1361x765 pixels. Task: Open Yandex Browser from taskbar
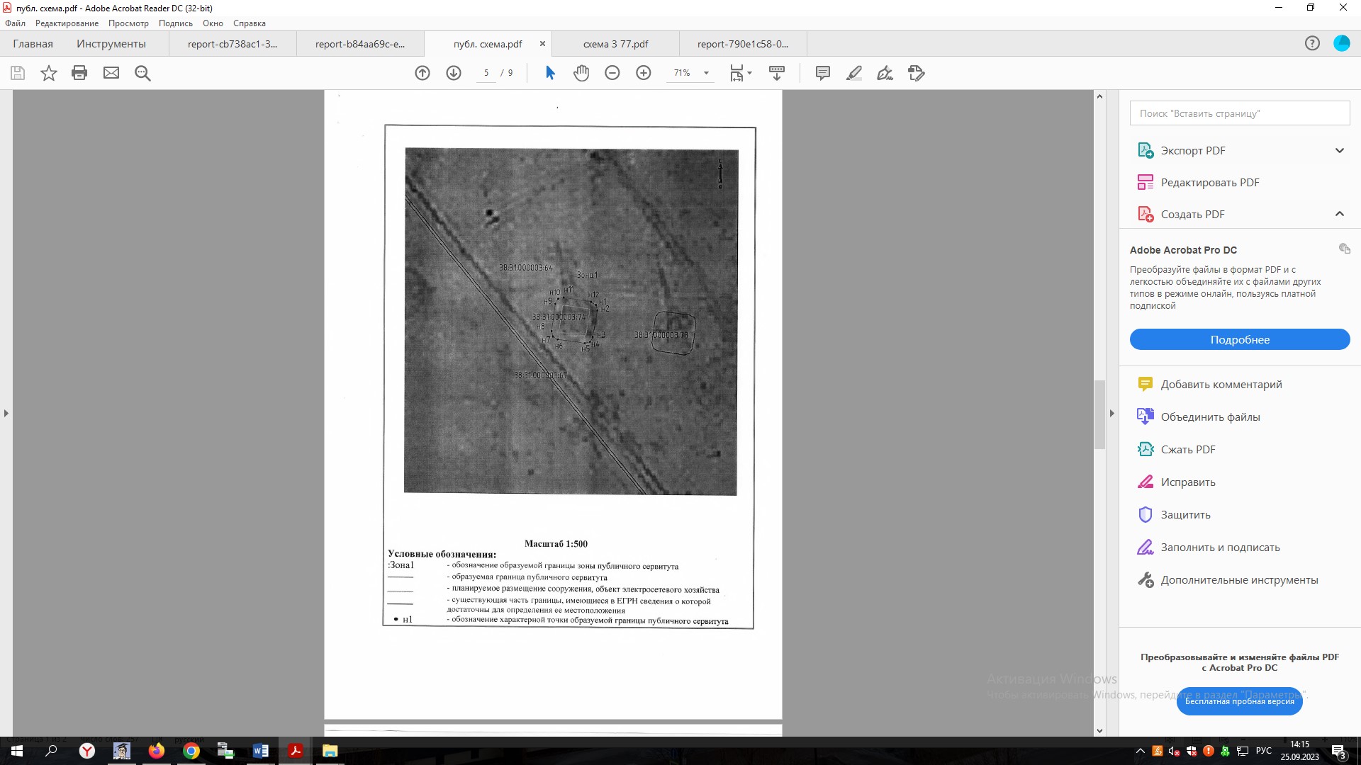pyautogui.click(x=87, y=751)
